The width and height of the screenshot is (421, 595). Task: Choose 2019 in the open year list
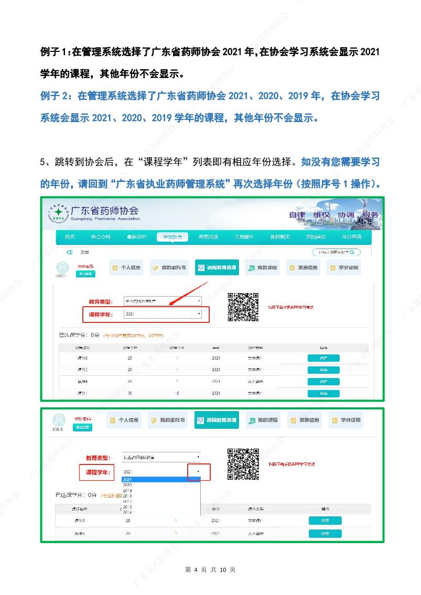160,491
